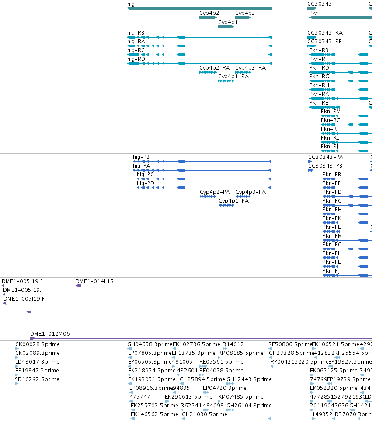Image resolution: width=372 pixels, height=421 pixels.
Task: Select transcript Pkn-RK
Action: 319,94
